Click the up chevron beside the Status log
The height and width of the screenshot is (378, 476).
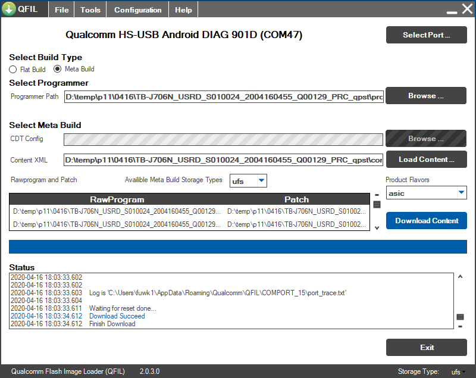[x=460, y=276]
